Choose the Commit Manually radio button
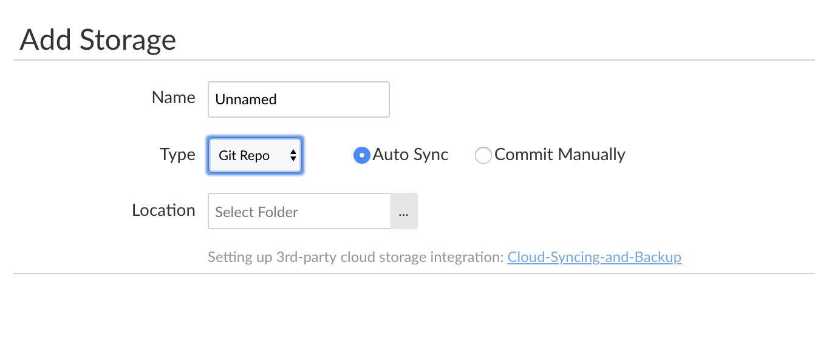This screenshot has width=815, height=359. pos(483,156)
